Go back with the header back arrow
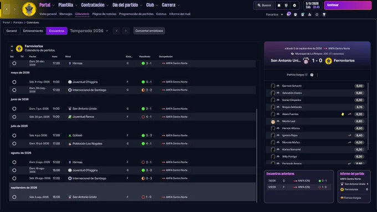The width and height of the screenshot is (377, 212). coord(7,9)
